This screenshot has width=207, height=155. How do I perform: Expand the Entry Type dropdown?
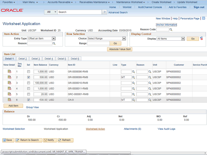tap(54, 39)
